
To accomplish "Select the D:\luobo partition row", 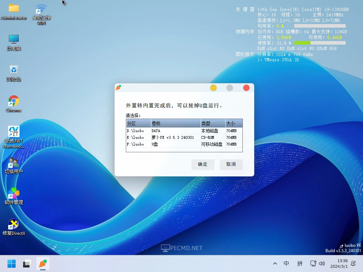I will tap(184, 131).
